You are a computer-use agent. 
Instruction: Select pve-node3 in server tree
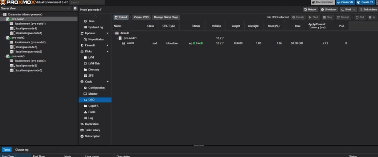[x=18, y=56]
